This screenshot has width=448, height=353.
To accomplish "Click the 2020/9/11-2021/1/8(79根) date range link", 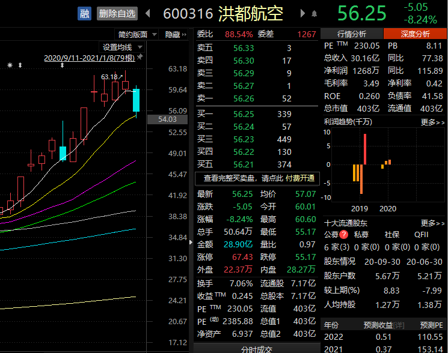I will coord(90,58).
